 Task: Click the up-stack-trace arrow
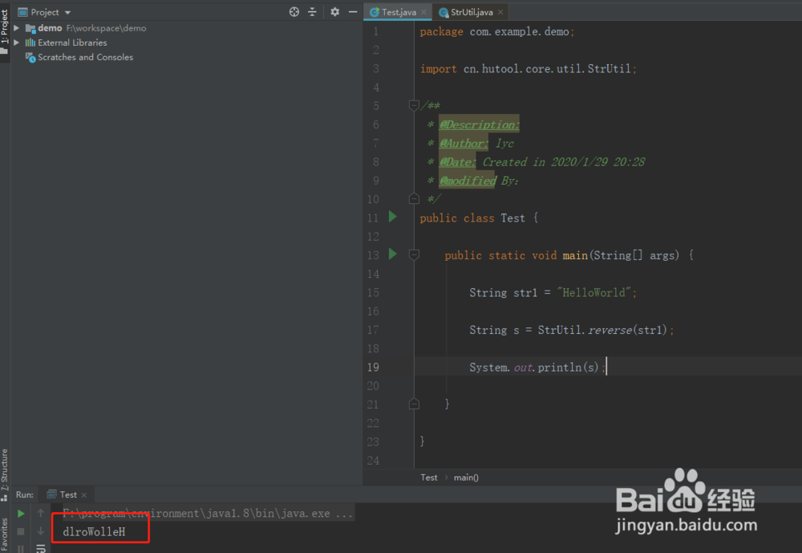coord(41,513)
